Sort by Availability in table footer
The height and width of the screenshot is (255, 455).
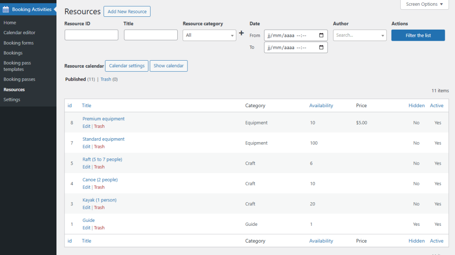321,241
